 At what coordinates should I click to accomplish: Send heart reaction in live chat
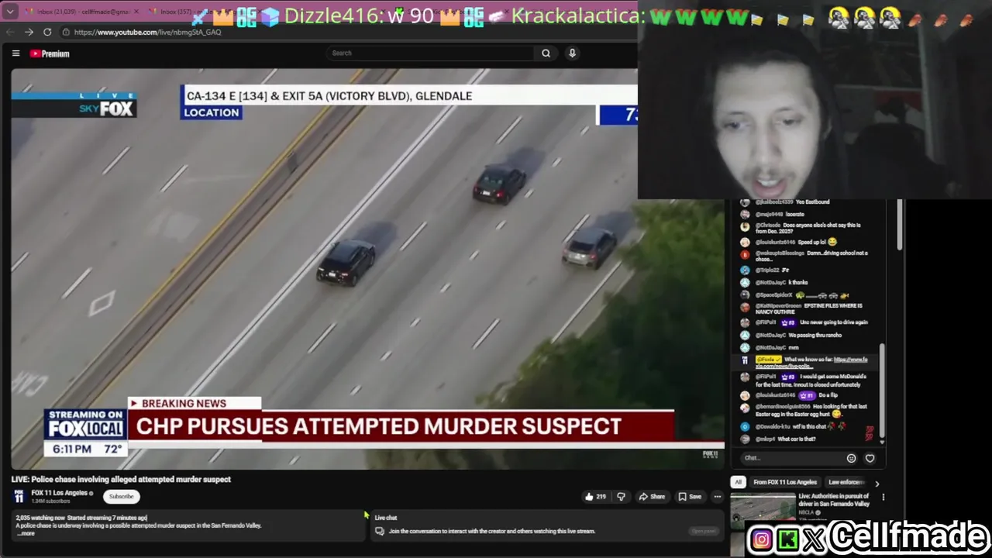[870, 458]
